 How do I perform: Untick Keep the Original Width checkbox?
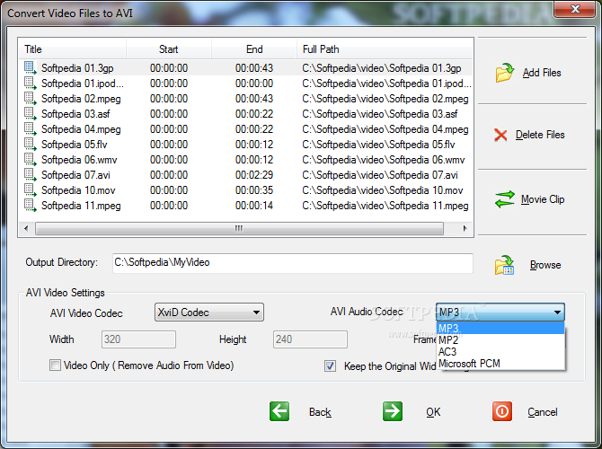tap(330, 366)
